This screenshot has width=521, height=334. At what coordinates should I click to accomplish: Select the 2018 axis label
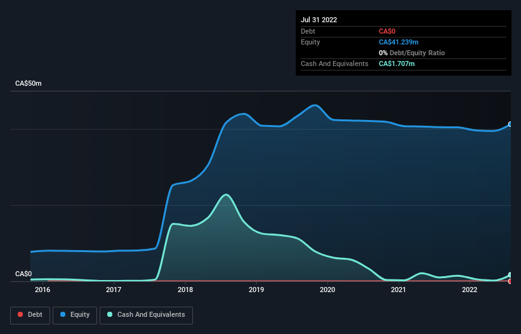[185, 290]
